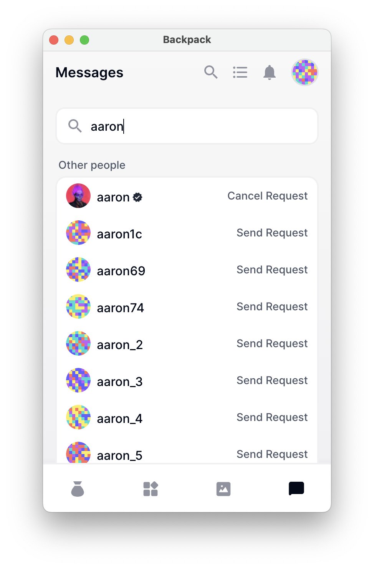View NFTs using the image icon
Viewport: 374px width, 569px height.
pos(223,489)
